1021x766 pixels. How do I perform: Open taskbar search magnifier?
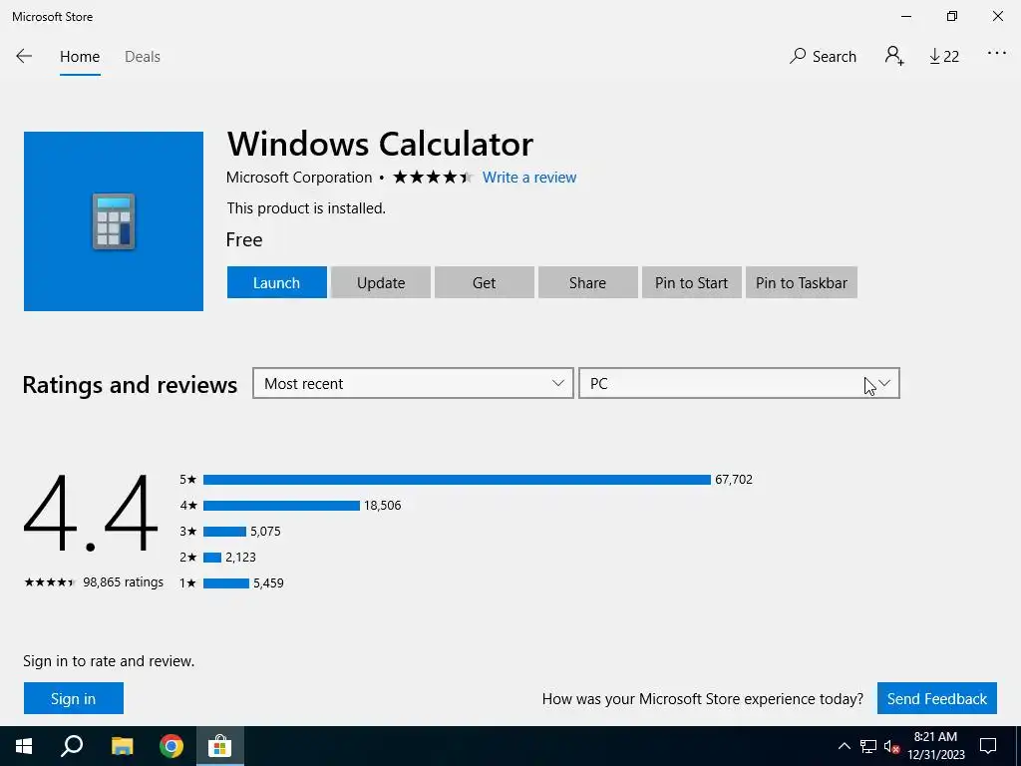coord(72,746)
